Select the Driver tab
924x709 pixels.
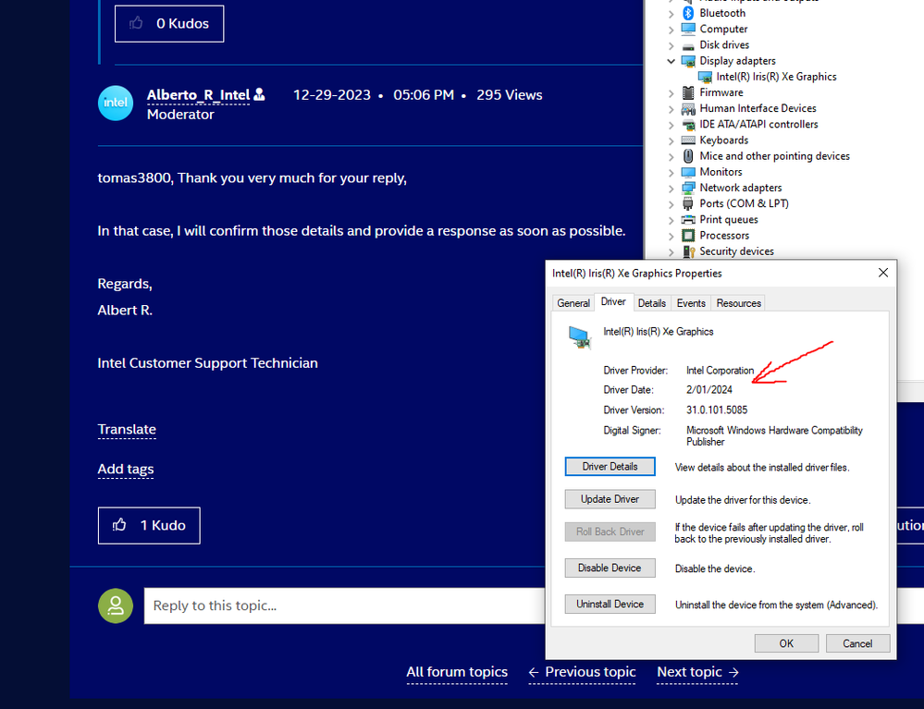(613, 301)
